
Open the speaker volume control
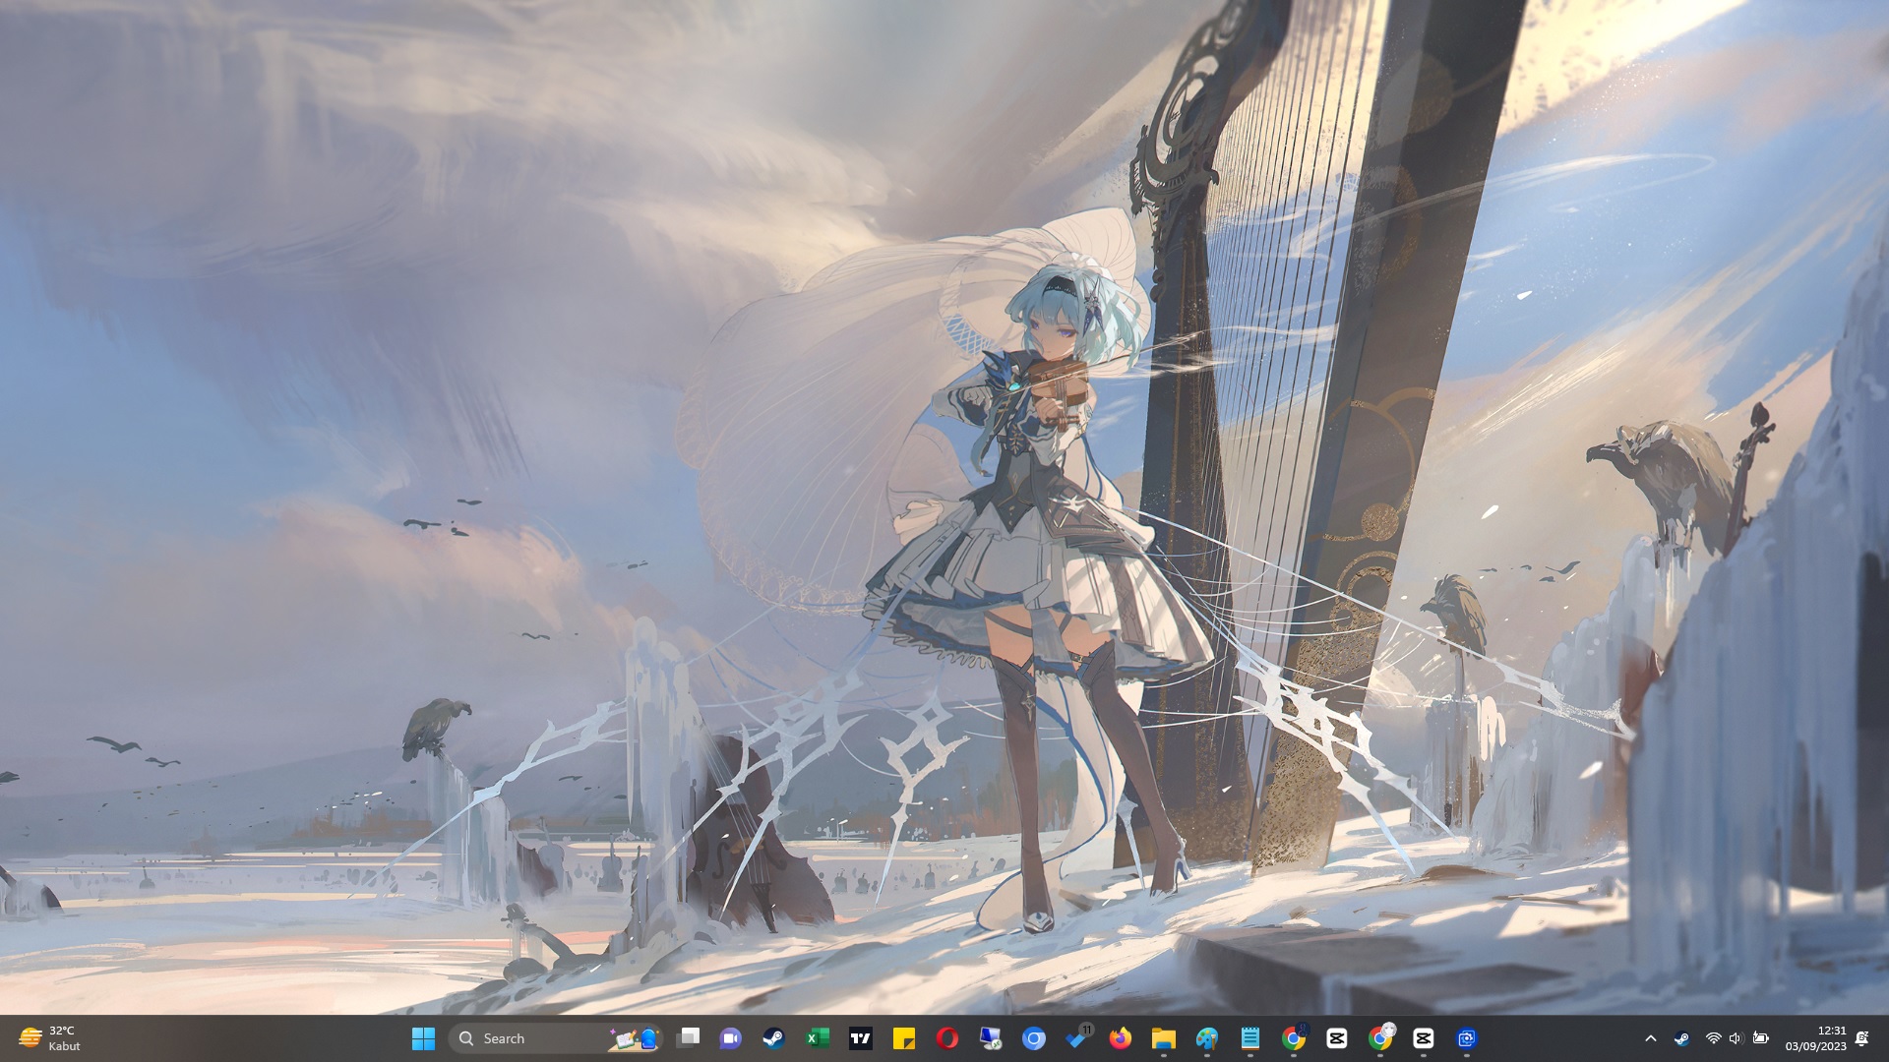(x=1736, y=1038)
